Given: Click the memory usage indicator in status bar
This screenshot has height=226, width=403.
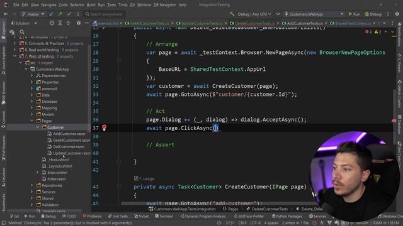Looking at the screenshot, I should click(x=371, y=223).
